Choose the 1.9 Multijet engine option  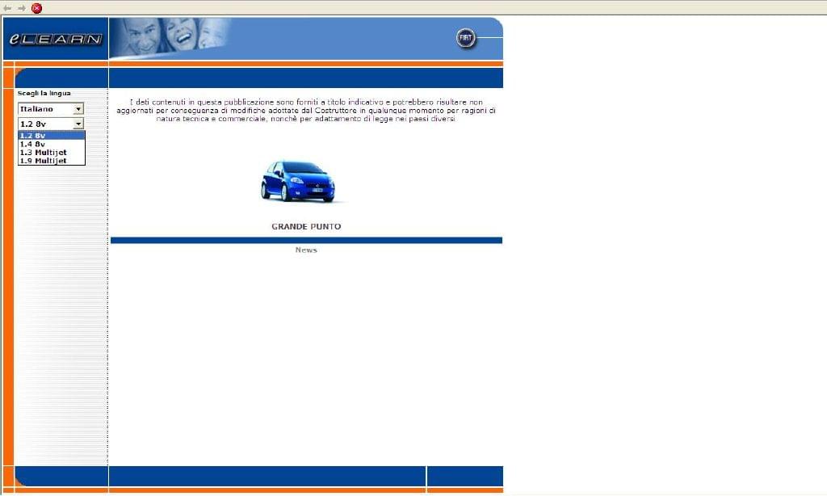51,161
